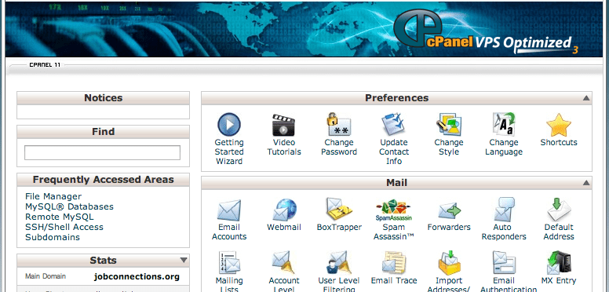This screenshot has height=292, width=609.
Task: Open the MySQL® Databases link
Action: [69, 206]
